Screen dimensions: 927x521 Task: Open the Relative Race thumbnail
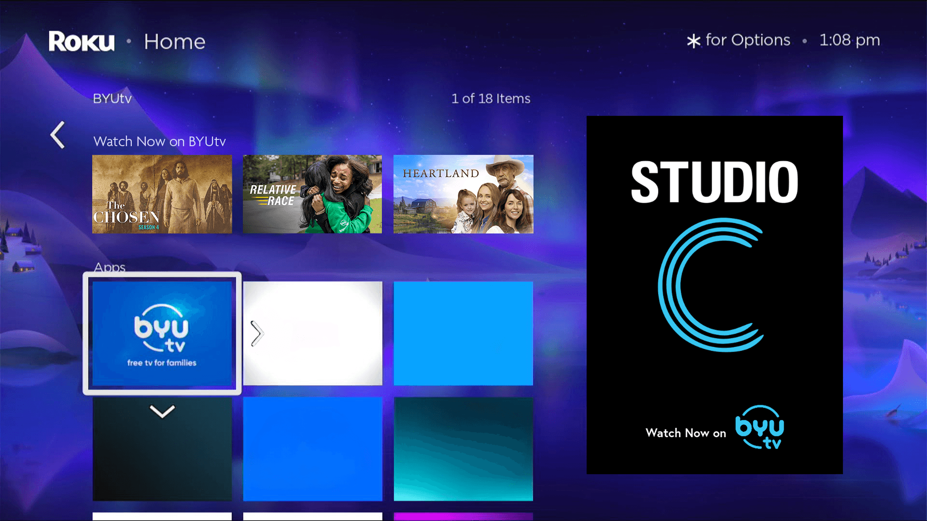(312, 194)
